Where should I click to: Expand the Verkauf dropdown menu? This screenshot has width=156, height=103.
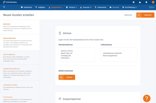[x=72, y=8]
